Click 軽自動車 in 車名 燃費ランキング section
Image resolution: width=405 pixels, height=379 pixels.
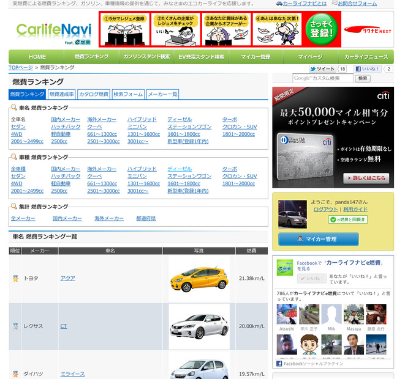[61, 134]
